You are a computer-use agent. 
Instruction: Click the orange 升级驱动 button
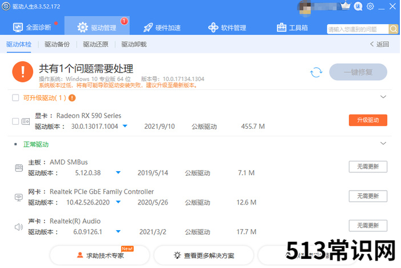tap(368, 120)
